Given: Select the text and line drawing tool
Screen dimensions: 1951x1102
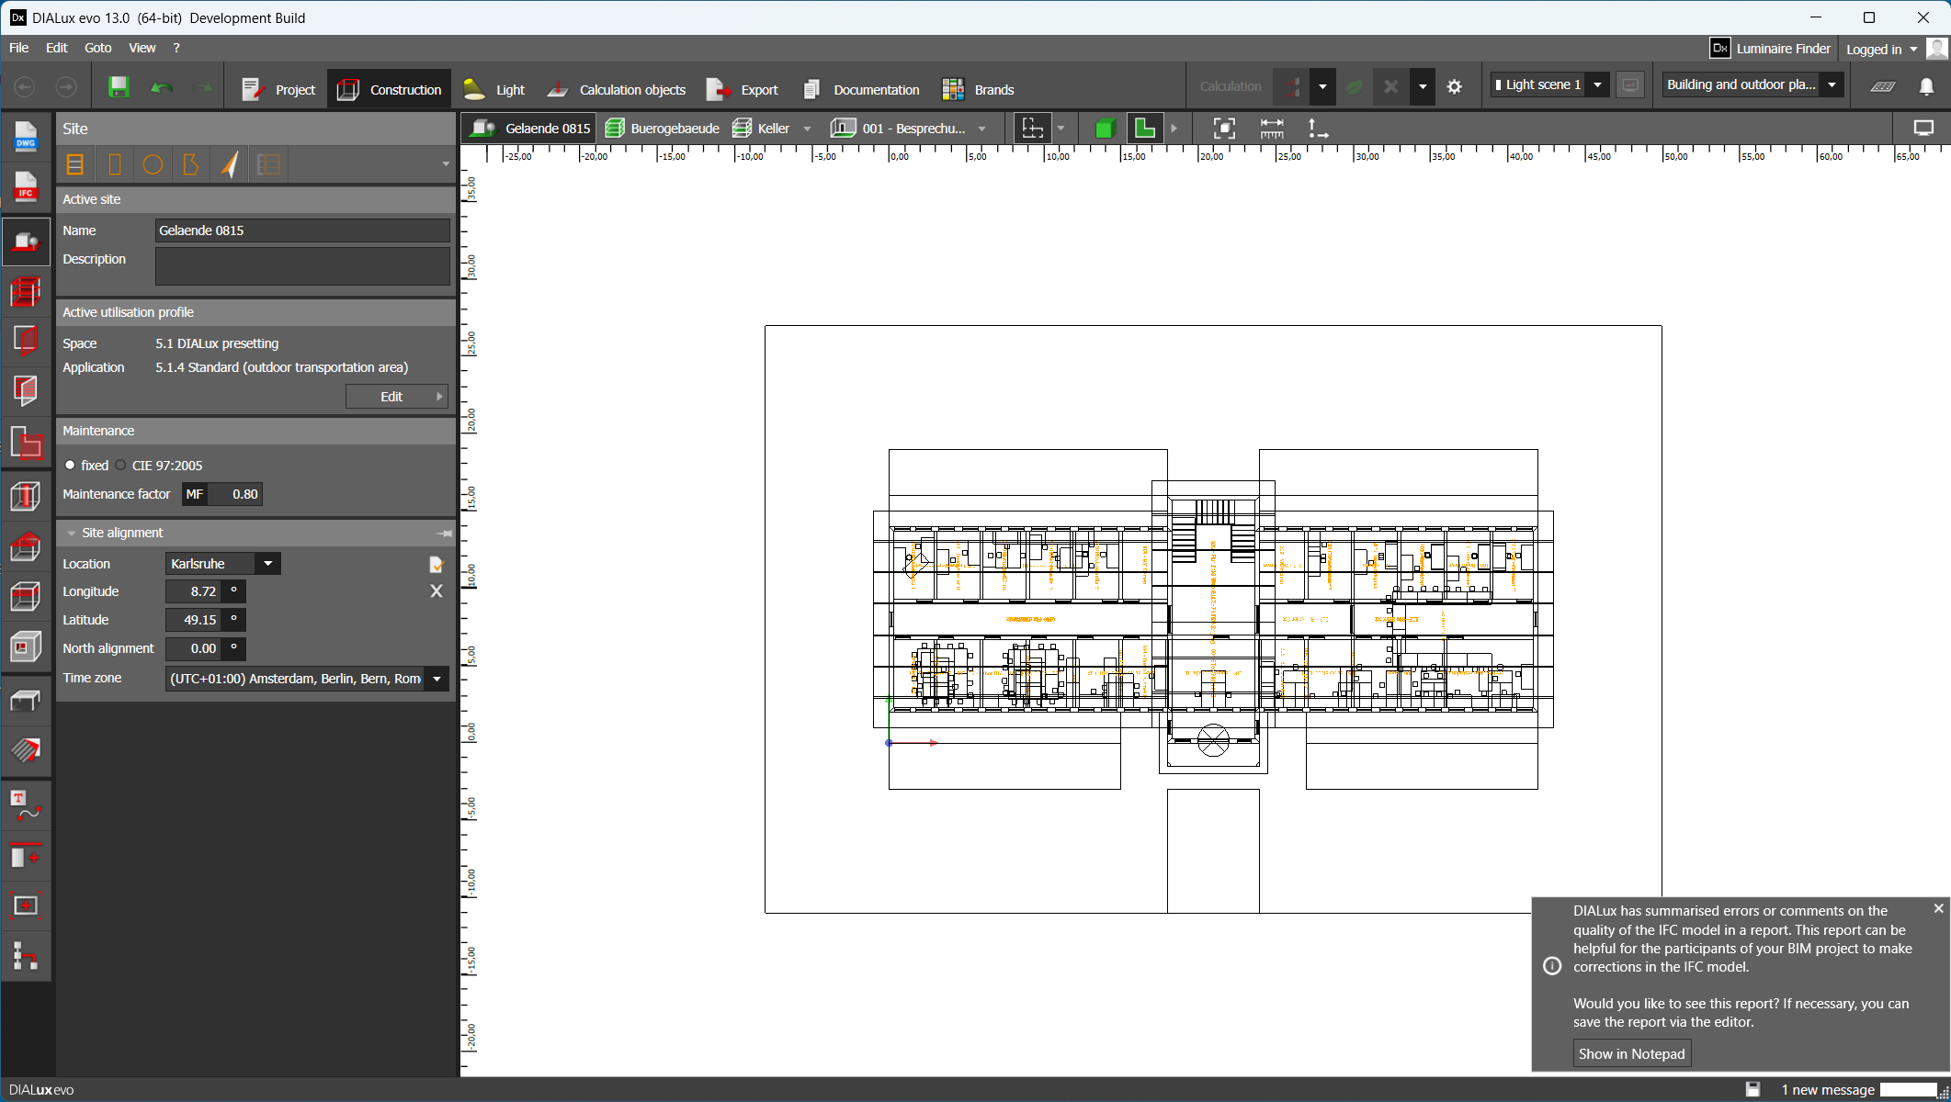Looking at the screenshot, I should pos(25,805).
